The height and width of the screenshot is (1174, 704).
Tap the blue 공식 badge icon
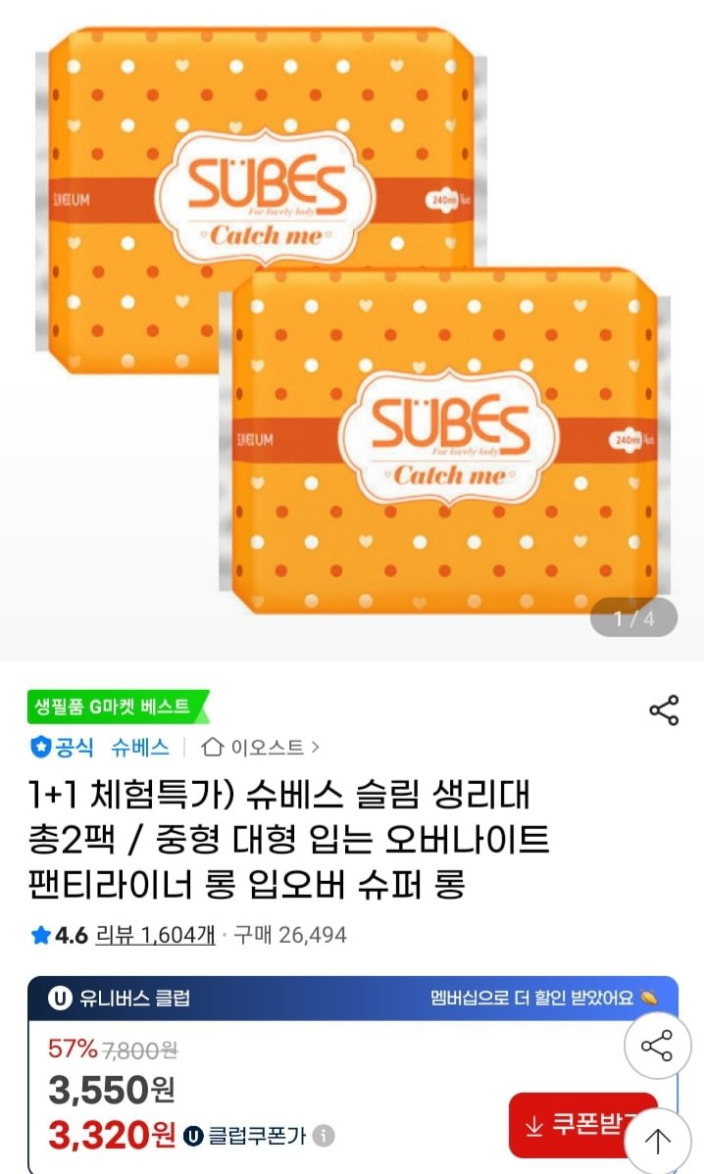[39, 747]
